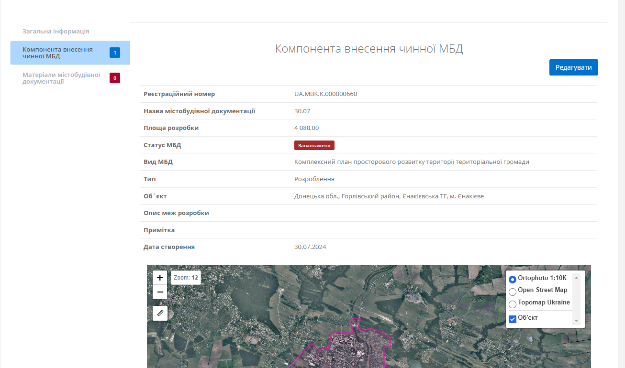Click the blue badge showing 1
Image resolution: width=625 pixels, height=368 pixels.
point(115,53)
